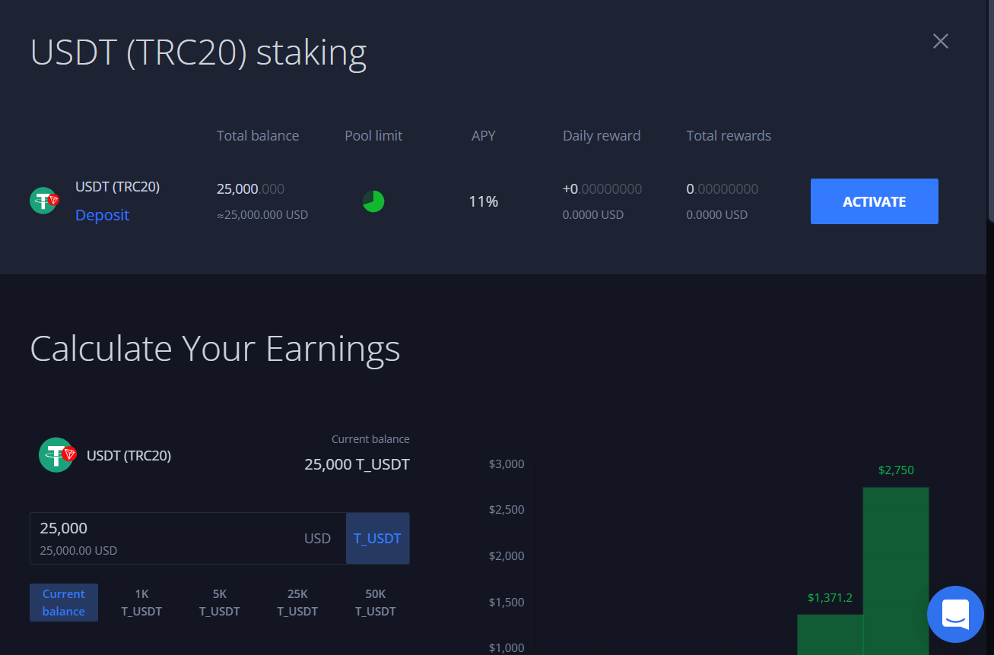Open the live chat support bubble

(x=955, y=614)
